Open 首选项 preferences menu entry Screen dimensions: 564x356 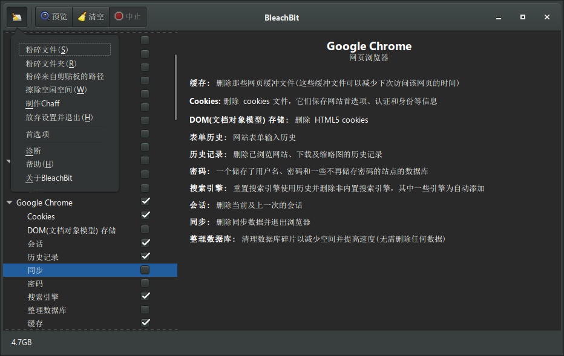[x=65, y=134]
